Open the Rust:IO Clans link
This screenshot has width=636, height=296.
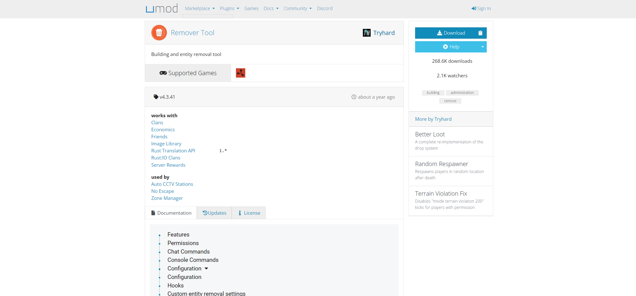(166, 158)
